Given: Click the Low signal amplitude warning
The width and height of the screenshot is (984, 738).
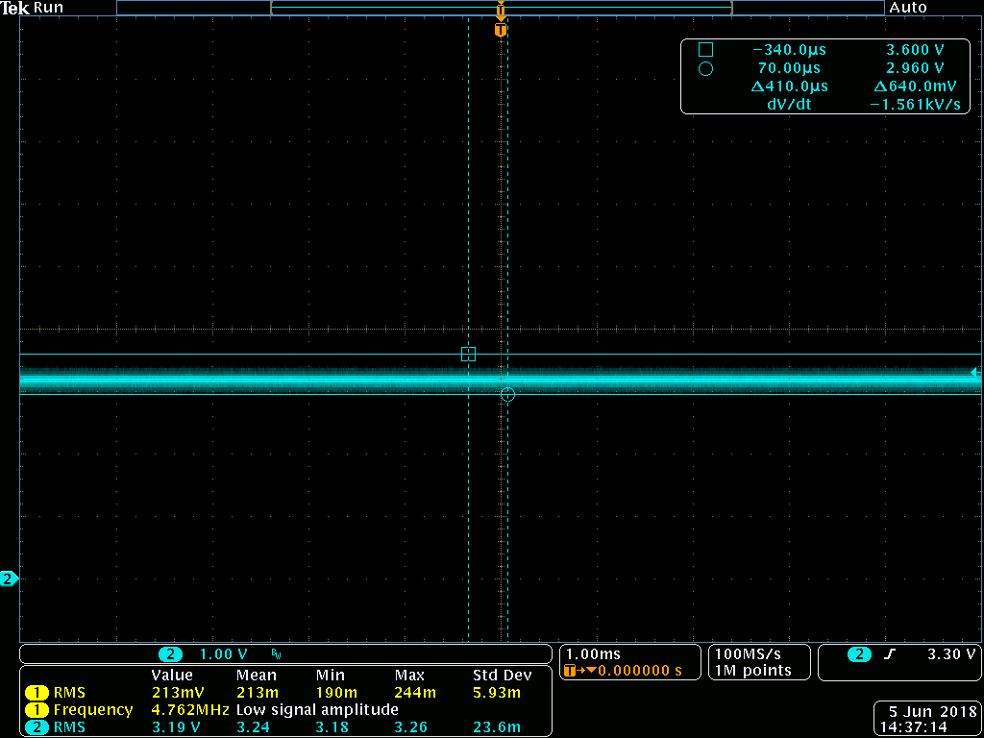Looking at the screenshot, I should coord(317,710).
